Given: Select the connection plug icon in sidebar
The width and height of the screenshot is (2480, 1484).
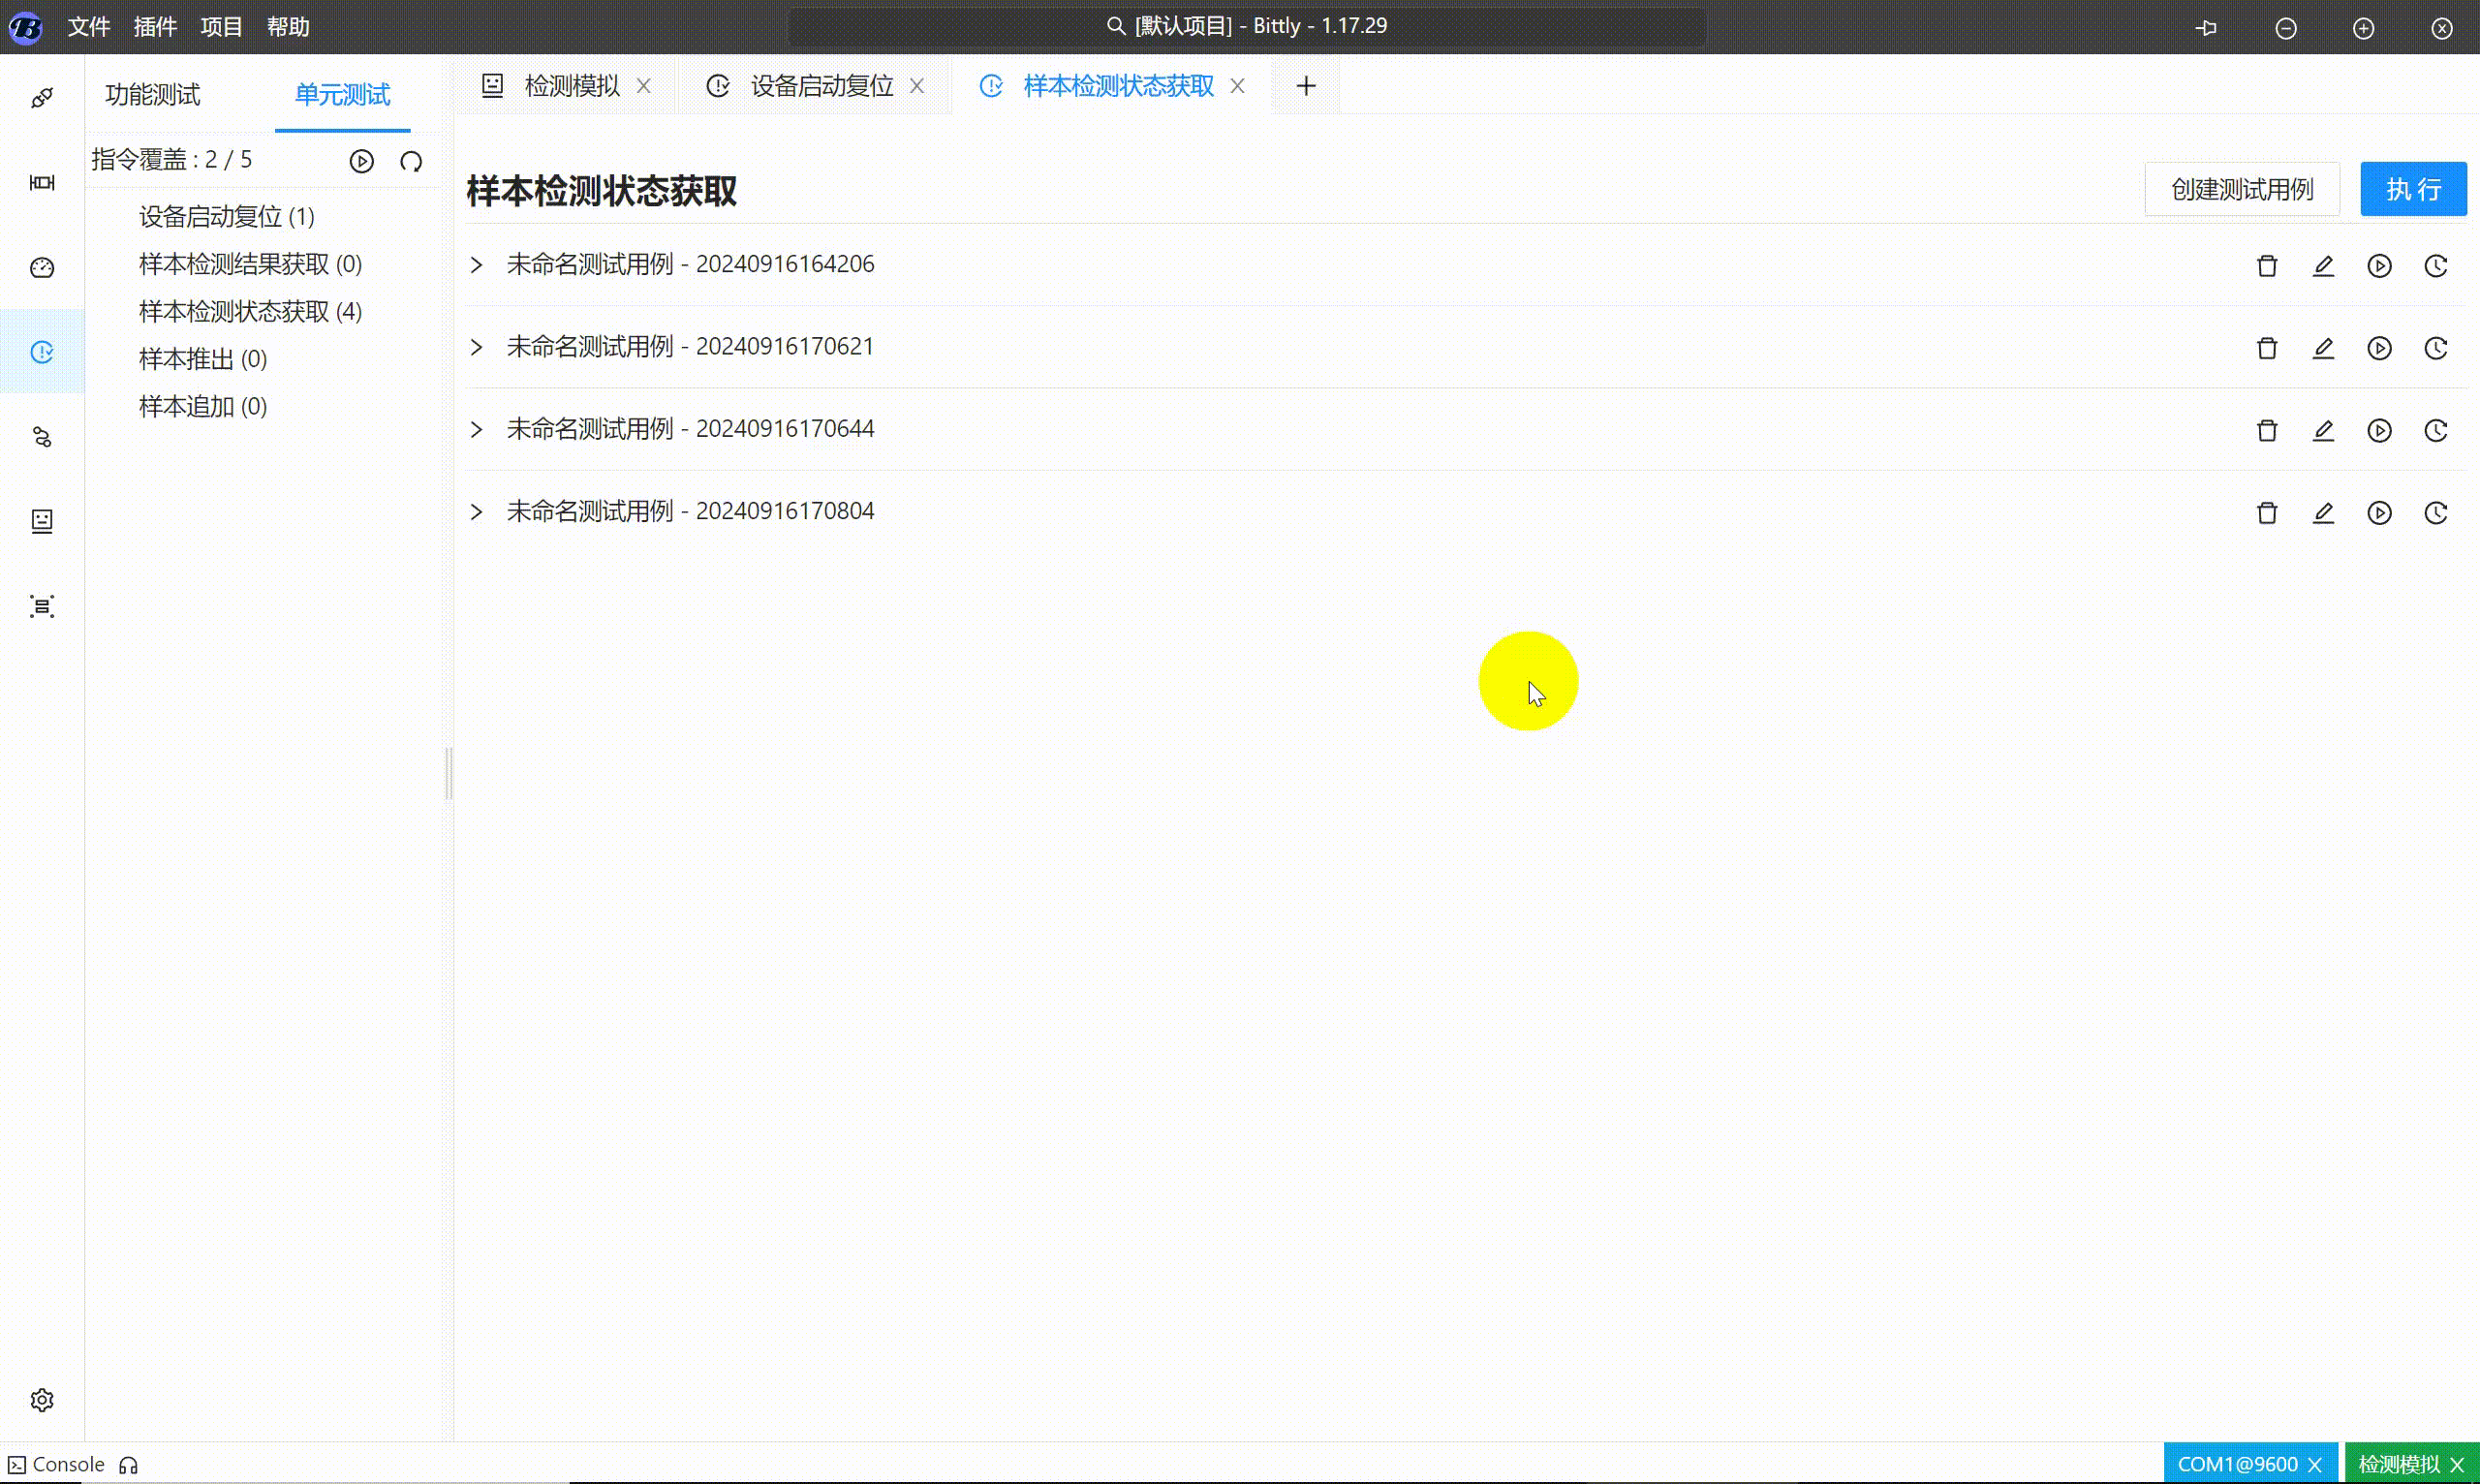Looking at the screenshot, I should click(x=42, y=97).
